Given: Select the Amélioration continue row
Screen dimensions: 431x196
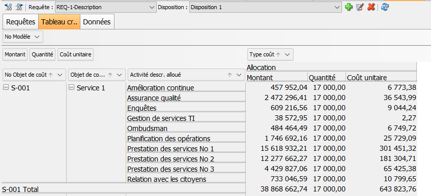Looking at the screenshot, I should pyautogui.click(x=186, y=87).
